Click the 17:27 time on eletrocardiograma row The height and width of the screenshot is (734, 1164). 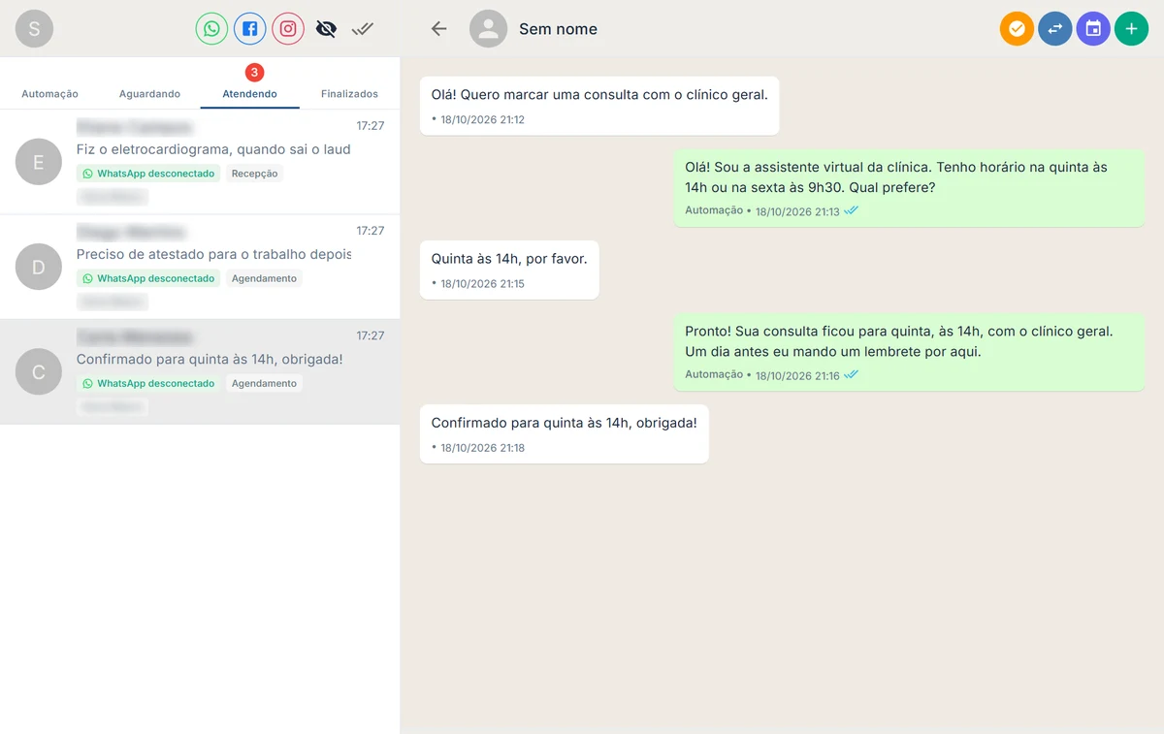tap(371, 126)
